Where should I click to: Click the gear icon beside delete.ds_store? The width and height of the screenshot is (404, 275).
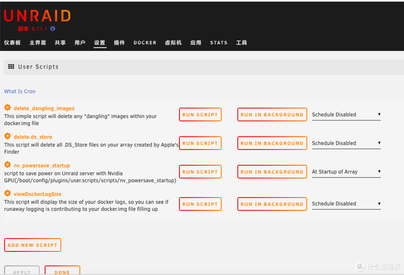click(7, 136)
